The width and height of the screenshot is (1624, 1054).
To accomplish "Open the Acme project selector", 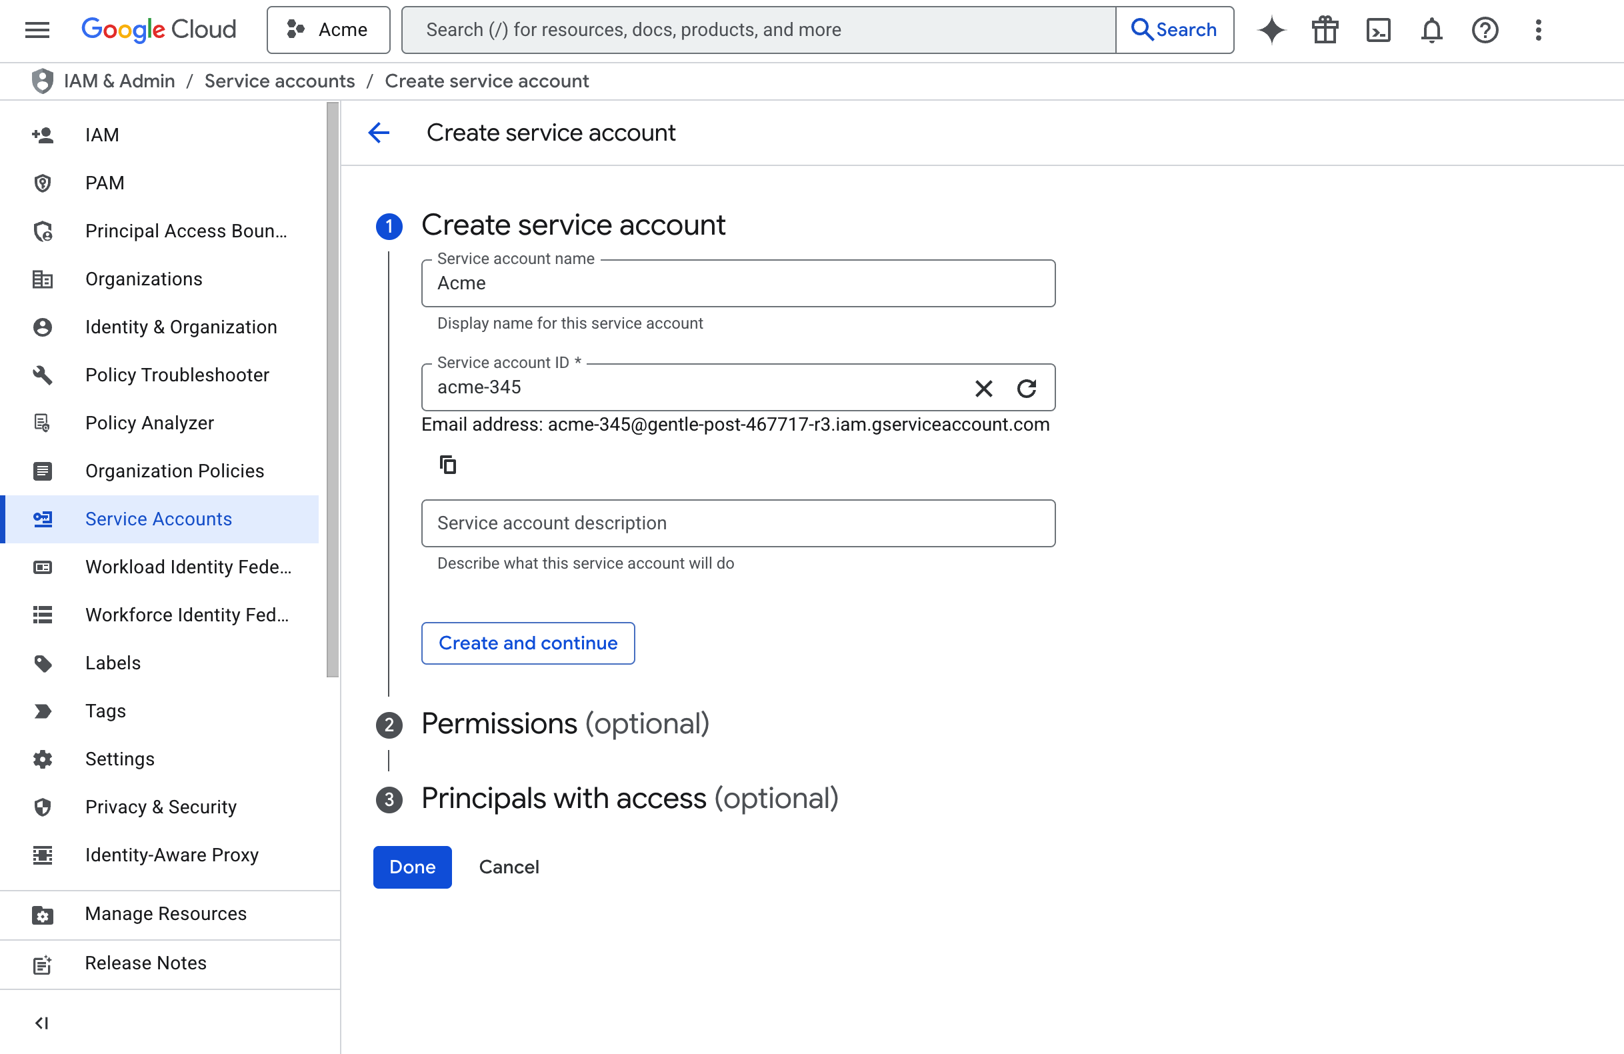I will pyautogui.click(x=328, y=30).
